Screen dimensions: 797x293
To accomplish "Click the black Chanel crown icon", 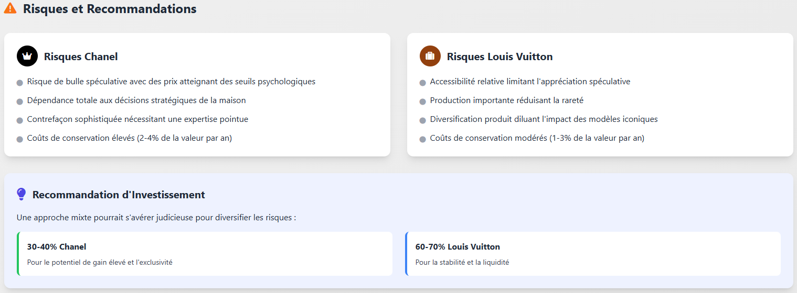I will pyautogui.click(x=27, y=57).
